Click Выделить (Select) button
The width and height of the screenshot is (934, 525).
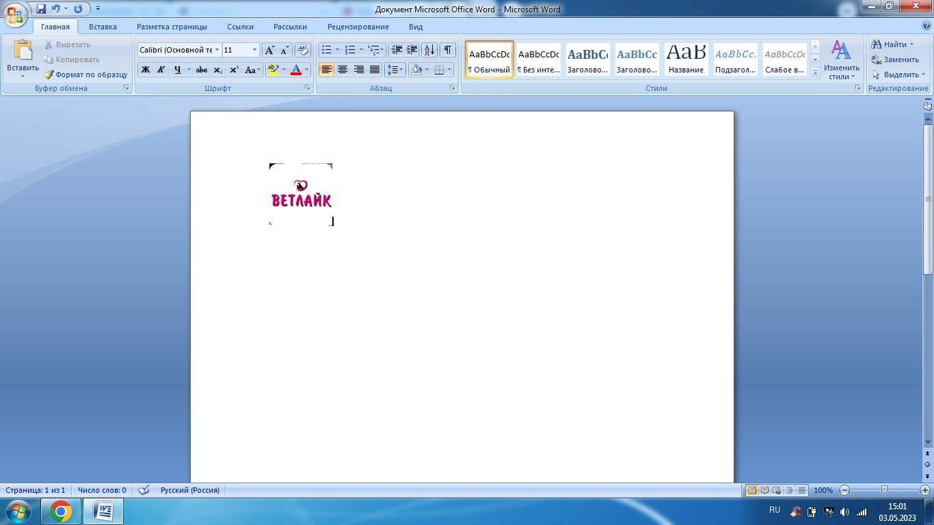pos(898,75)
